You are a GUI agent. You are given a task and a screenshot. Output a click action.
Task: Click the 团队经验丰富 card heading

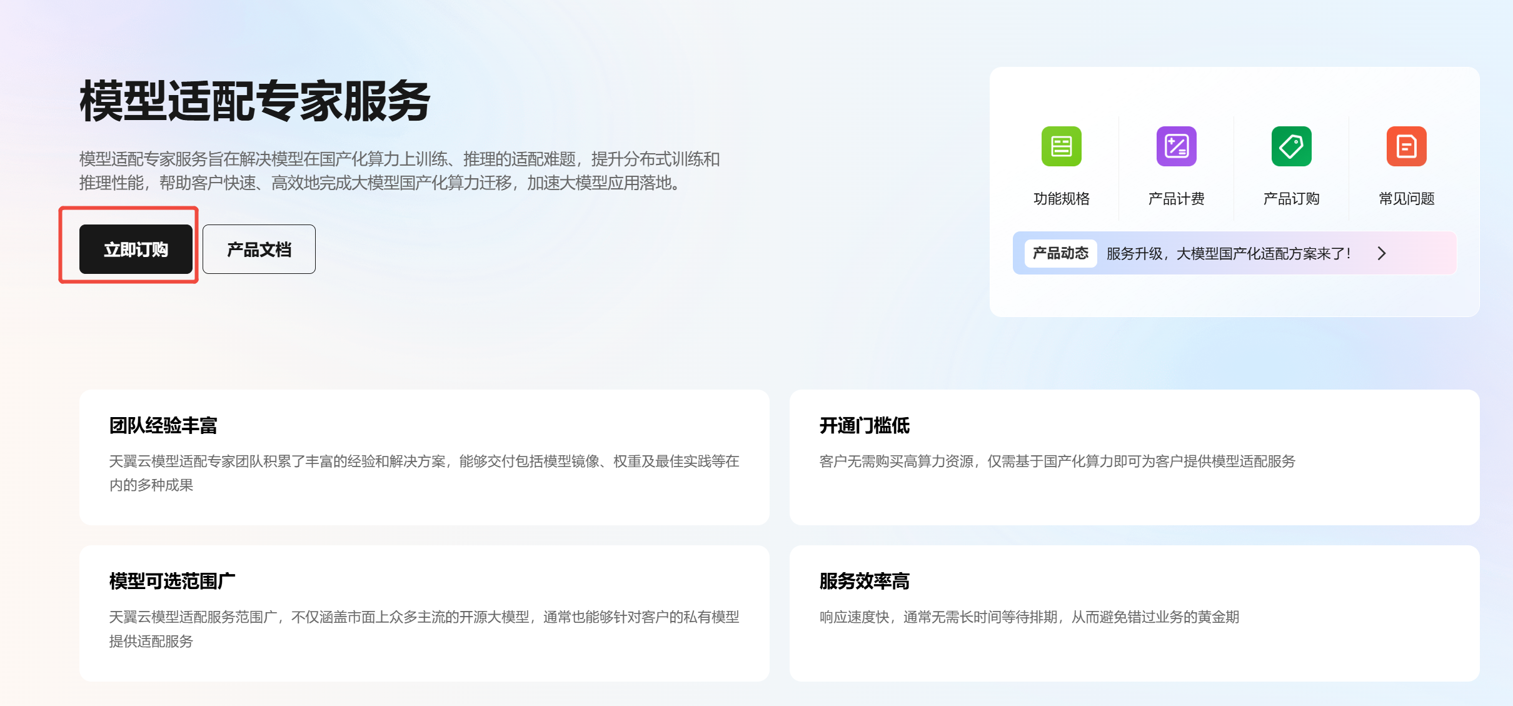click(x=163, y=426)
